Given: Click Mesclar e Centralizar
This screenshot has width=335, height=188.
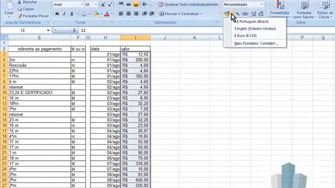Looking at the screenshot, I should tap(178, 14).
